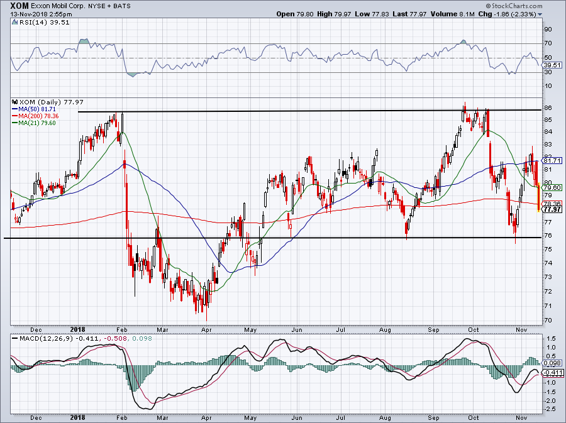This screenshot has height=423, width=566.
Task: Click the black MACD legend line marker
Action: 15,339
